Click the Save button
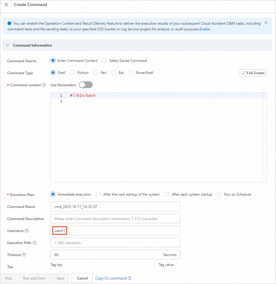 point(60,278)
